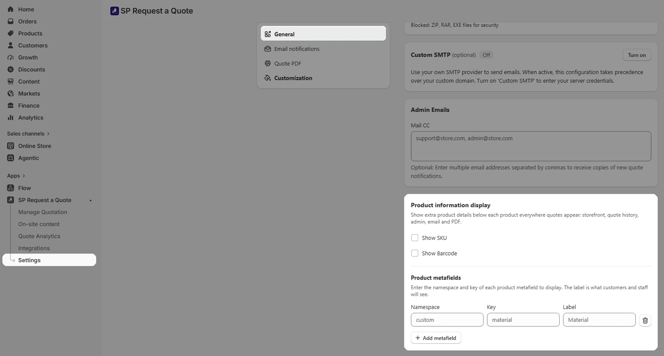Open the Email notifications tab

(323, 49)
